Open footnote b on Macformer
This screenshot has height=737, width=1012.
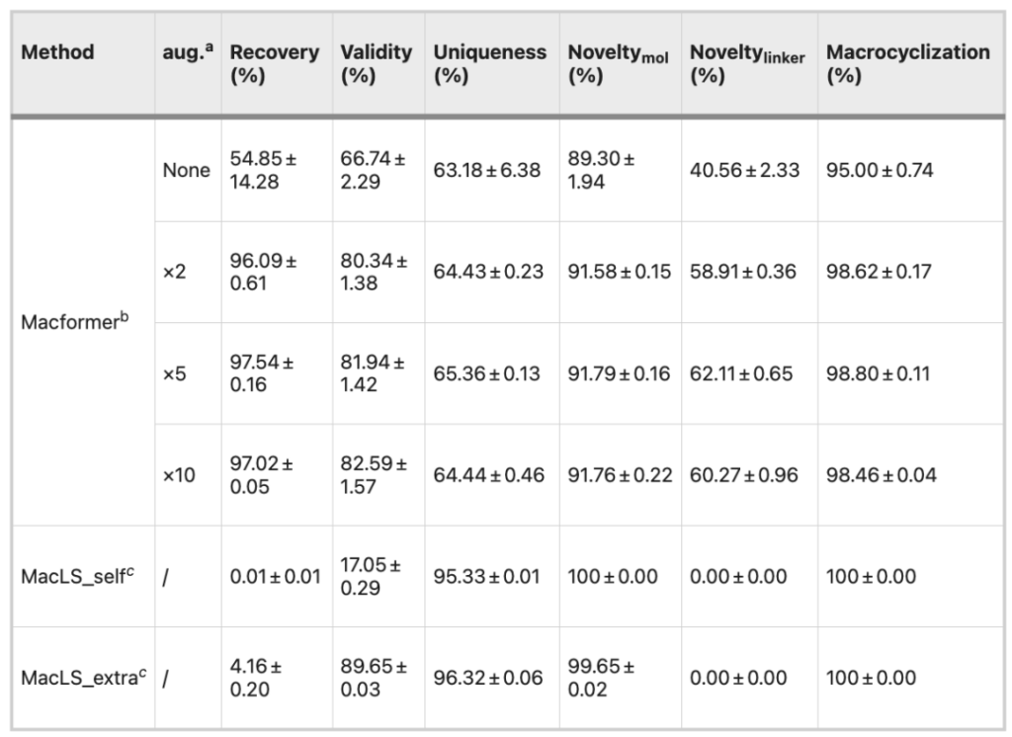pos(125,316)
